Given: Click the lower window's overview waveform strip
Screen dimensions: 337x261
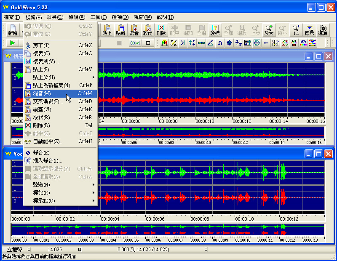Looking at the screenshot, I should coord(168,229).
